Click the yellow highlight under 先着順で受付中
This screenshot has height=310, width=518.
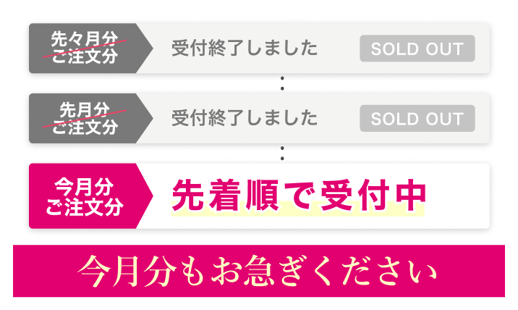click(x=297, y=212)
